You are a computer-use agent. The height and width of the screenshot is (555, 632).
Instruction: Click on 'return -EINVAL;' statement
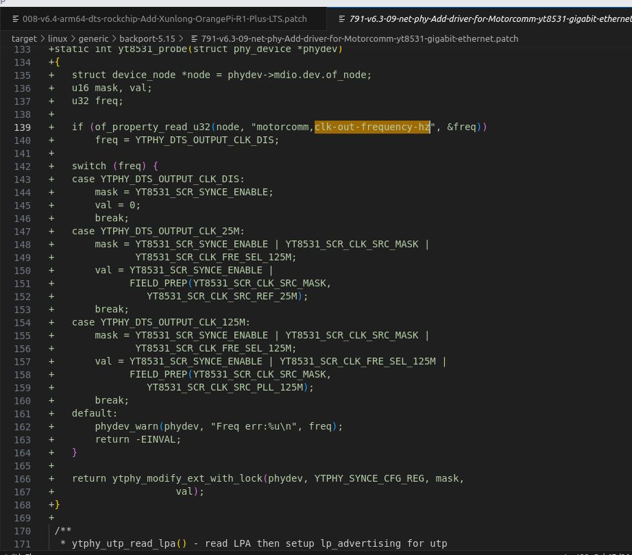138,439
